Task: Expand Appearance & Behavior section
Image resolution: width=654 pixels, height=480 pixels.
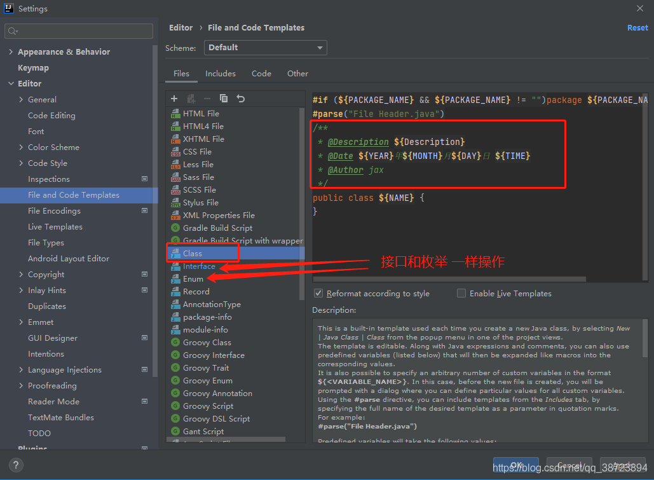Action: click(11, 51)
